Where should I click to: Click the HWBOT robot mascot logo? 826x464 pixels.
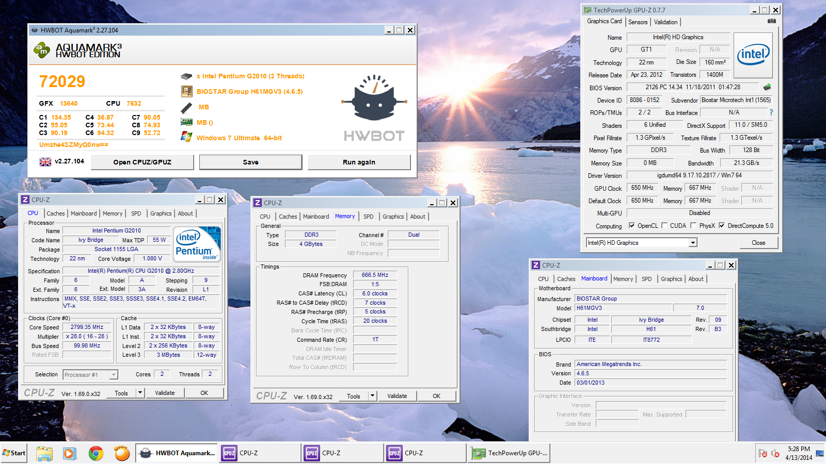pos(374,98)
